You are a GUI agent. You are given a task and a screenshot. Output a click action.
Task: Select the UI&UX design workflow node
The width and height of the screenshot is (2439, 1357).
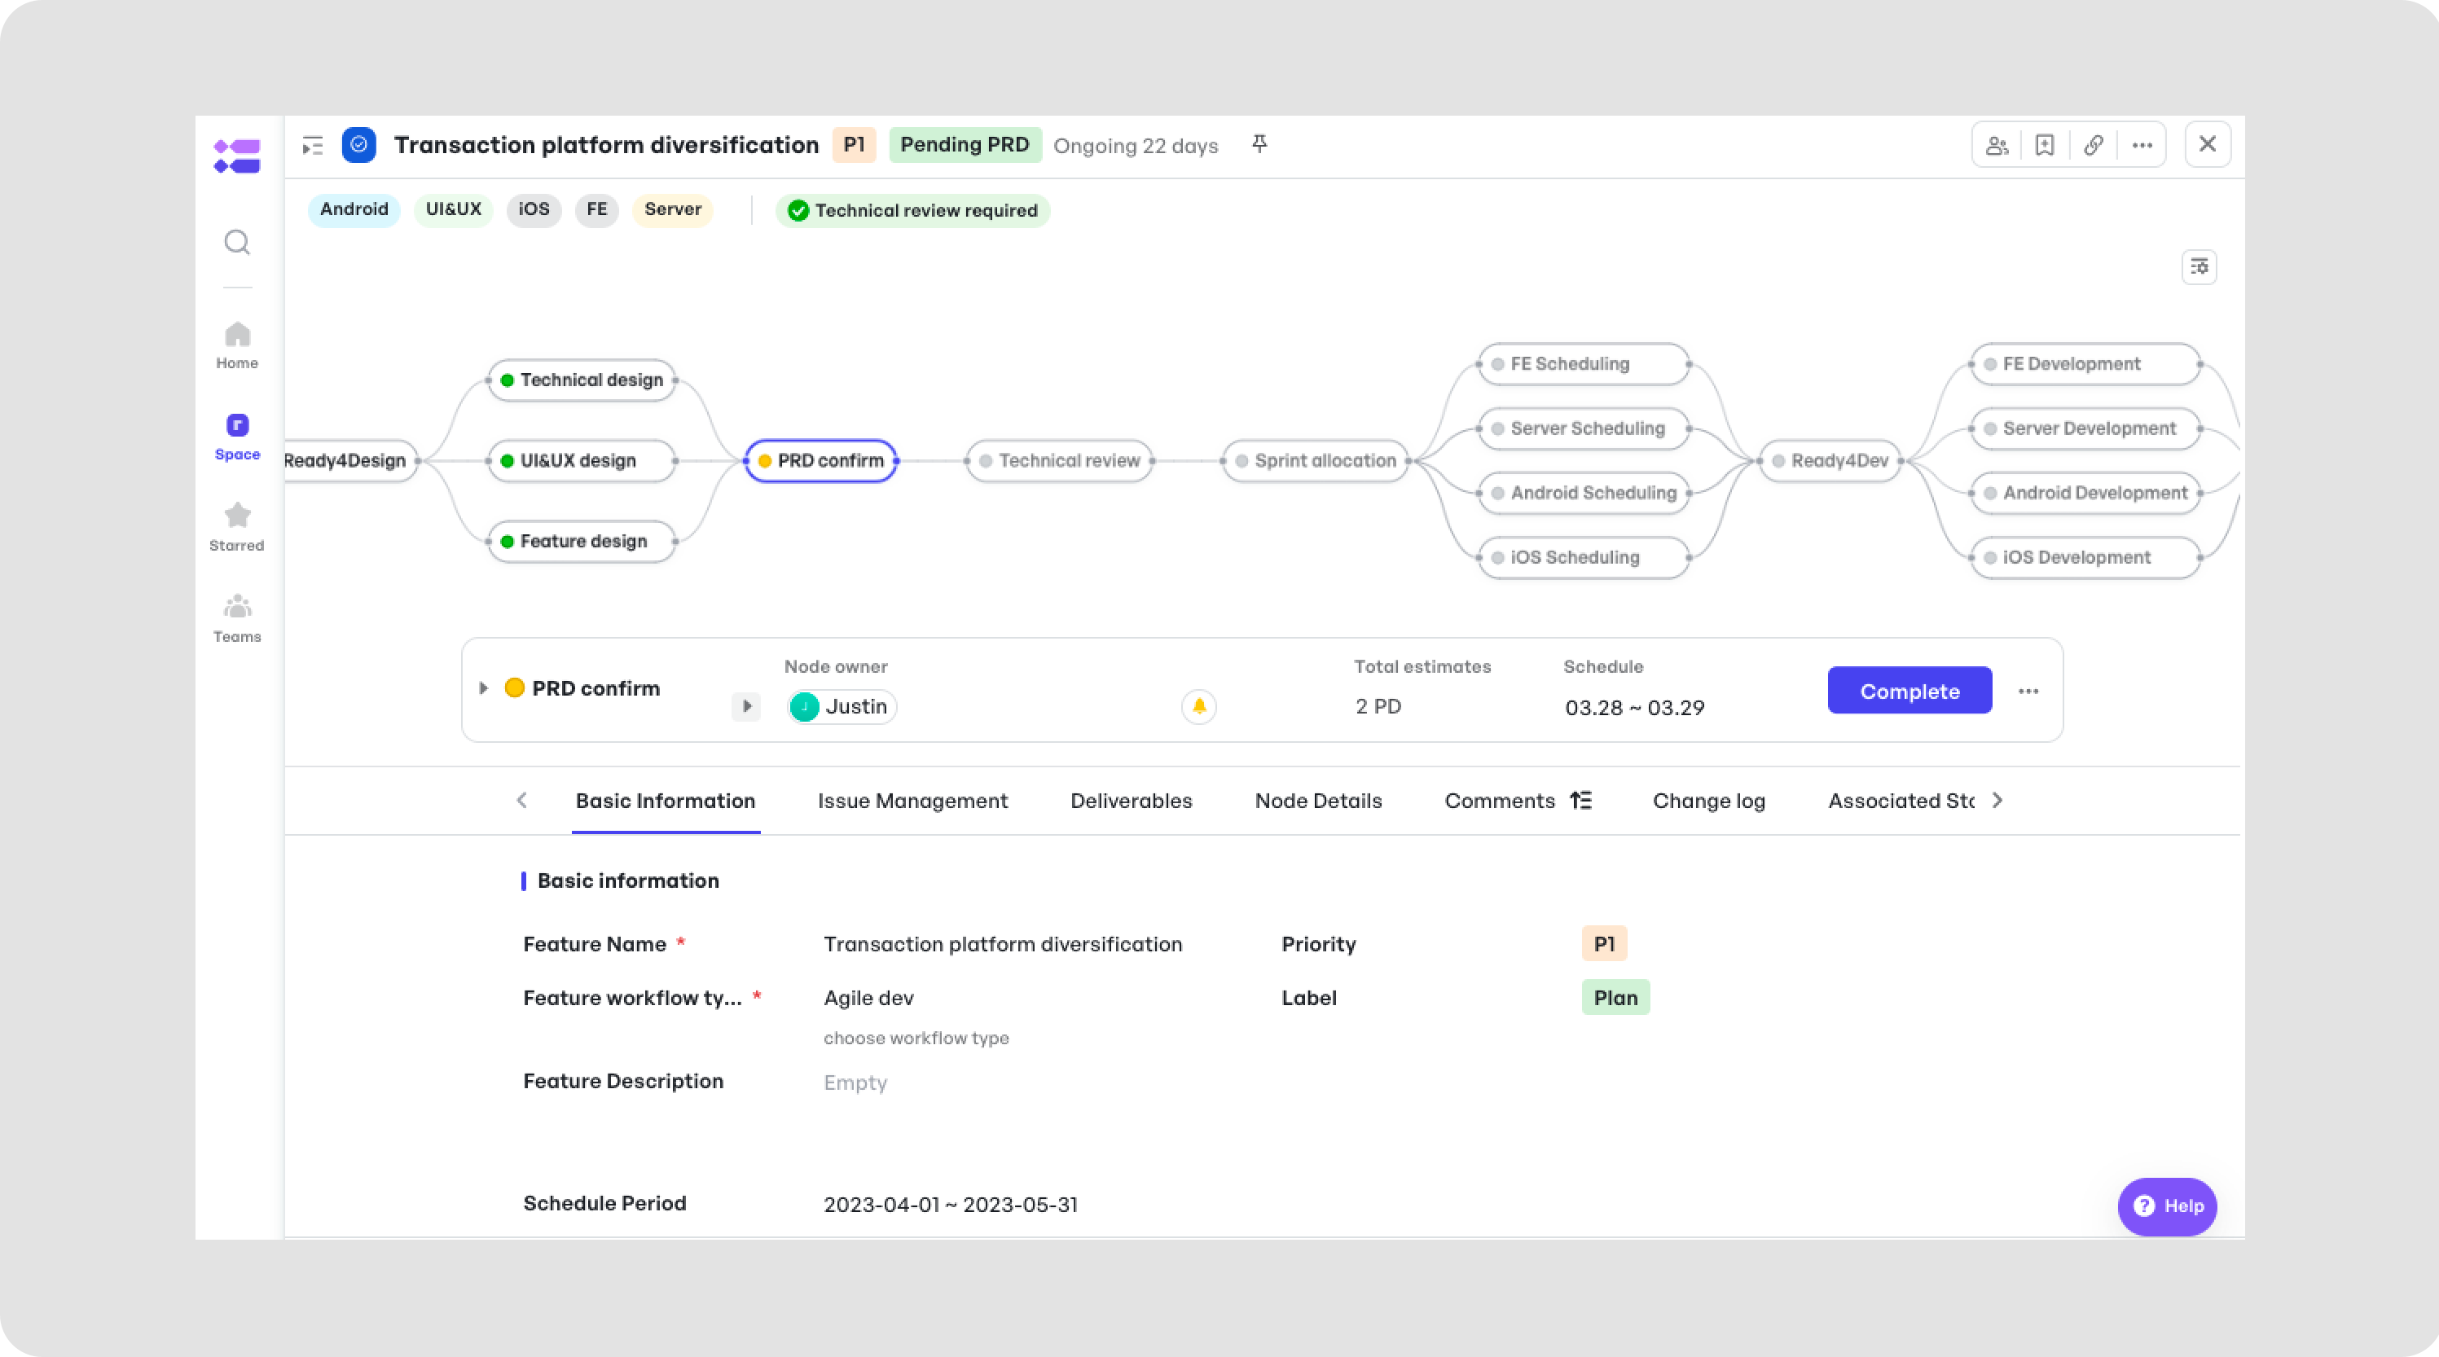[x=582, y=461]
